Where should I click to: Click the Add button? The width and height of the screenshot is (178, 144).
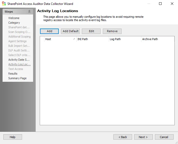pos(50,31)
